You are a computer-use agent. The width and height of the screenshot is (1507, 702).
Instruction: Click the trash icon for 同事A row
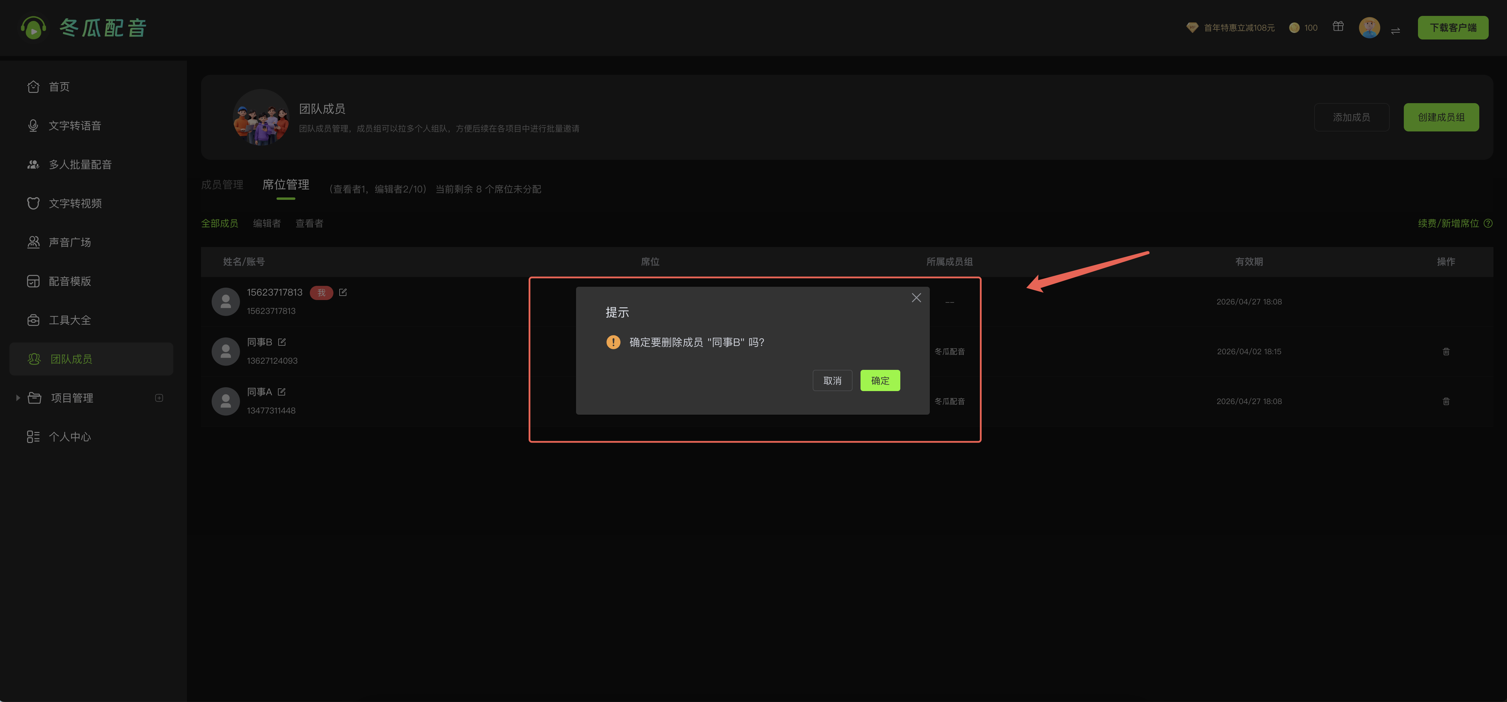tap(1446, 401)
